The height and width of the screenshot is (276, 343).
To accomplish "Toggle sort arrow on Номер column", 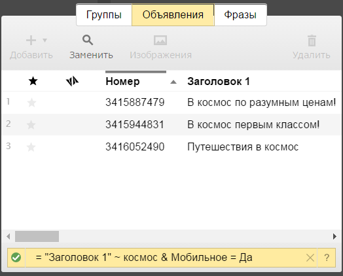I will point(173,82).
